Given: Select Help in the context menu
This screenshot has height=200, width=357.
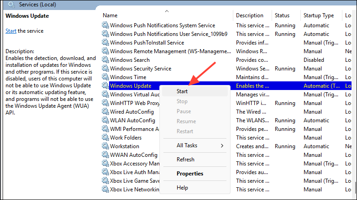Looking at the screenshot, I should coord(195,188).
